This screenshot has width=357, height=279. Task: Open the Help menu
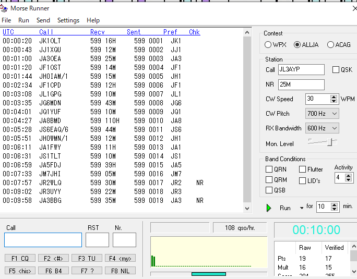[x=93, y=20]
